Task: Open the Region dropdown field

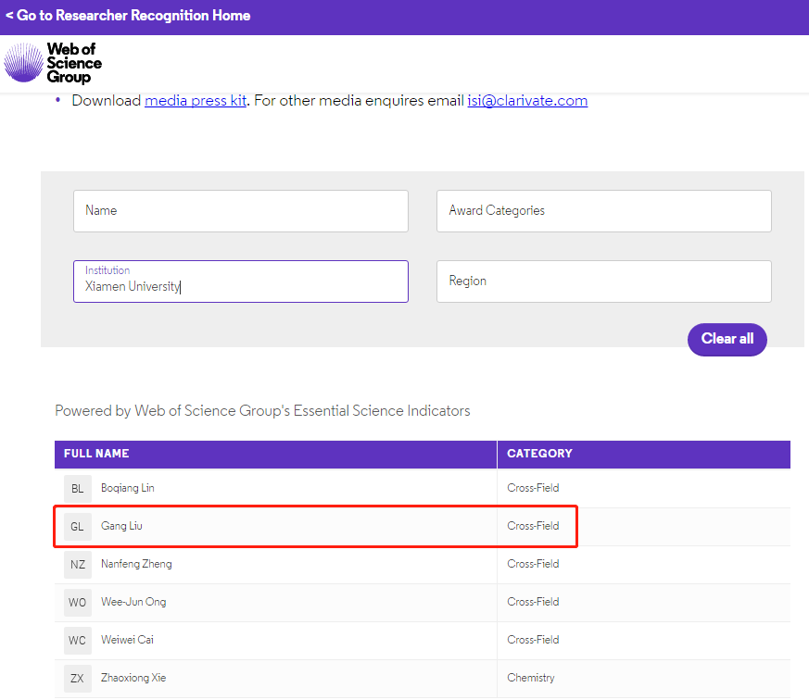Action: click(x=603, y=281)
